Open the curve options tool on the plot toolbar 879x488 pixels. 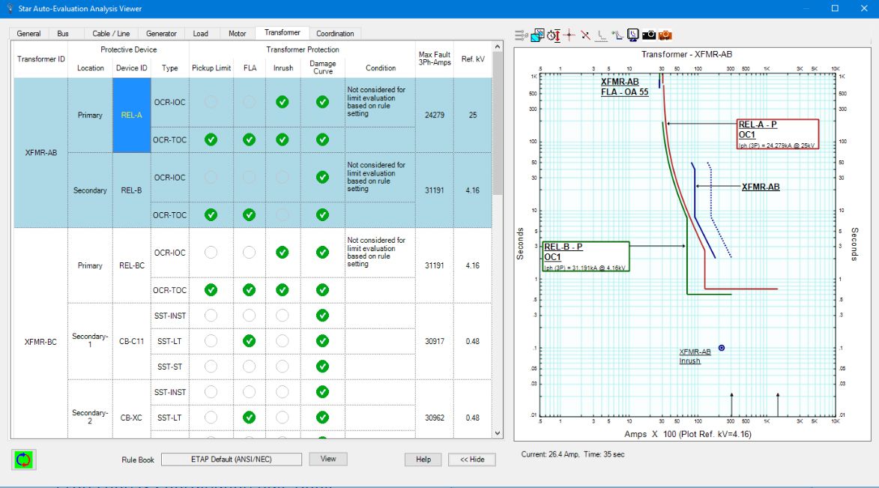coord(519,34)
